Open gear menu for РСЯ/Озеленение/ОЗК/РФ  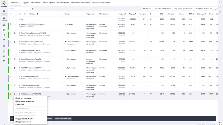14,85
